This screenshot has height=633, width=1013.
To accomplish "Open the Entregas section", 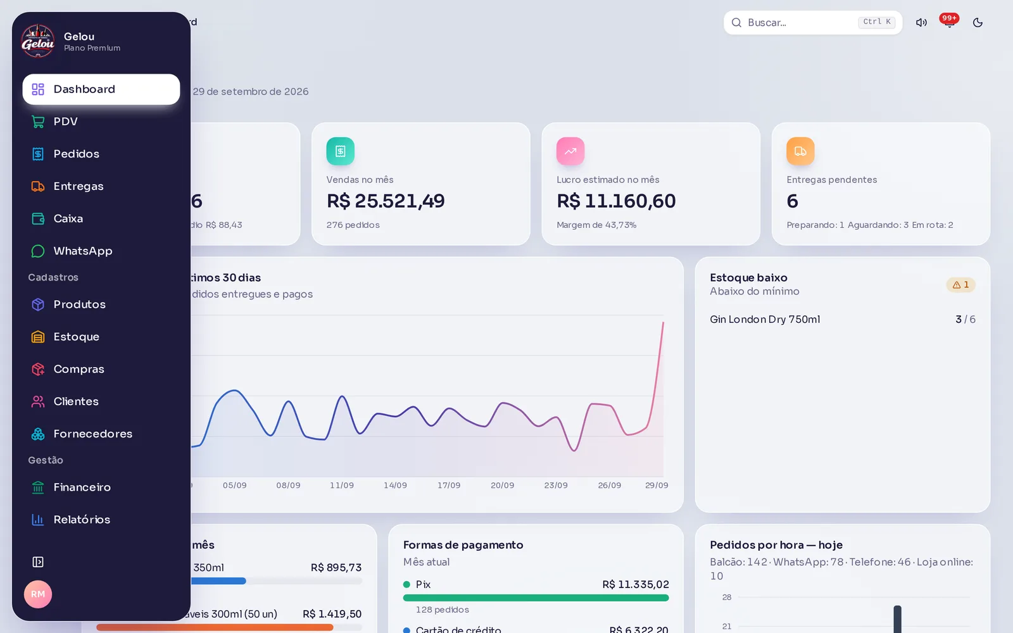I will point(101,186).
